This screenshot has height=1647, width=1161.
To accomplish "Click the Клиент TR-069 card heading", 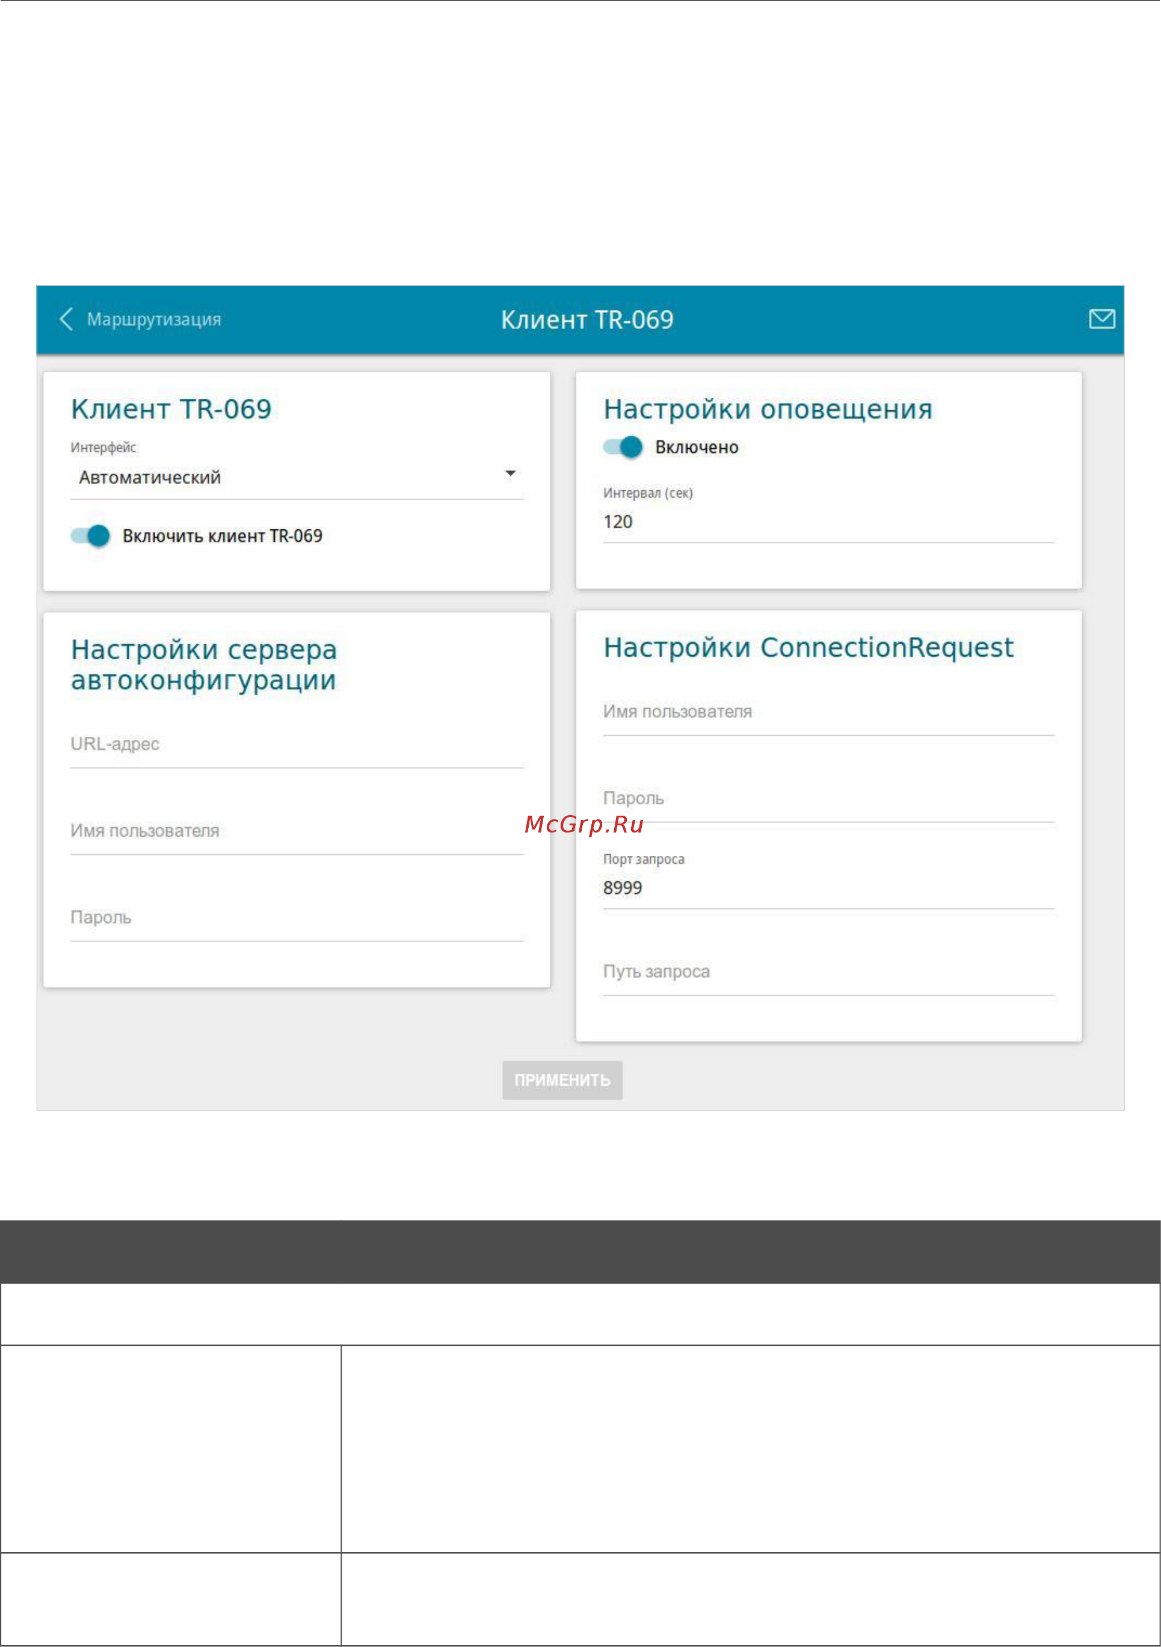I will [x=171, y=410].
